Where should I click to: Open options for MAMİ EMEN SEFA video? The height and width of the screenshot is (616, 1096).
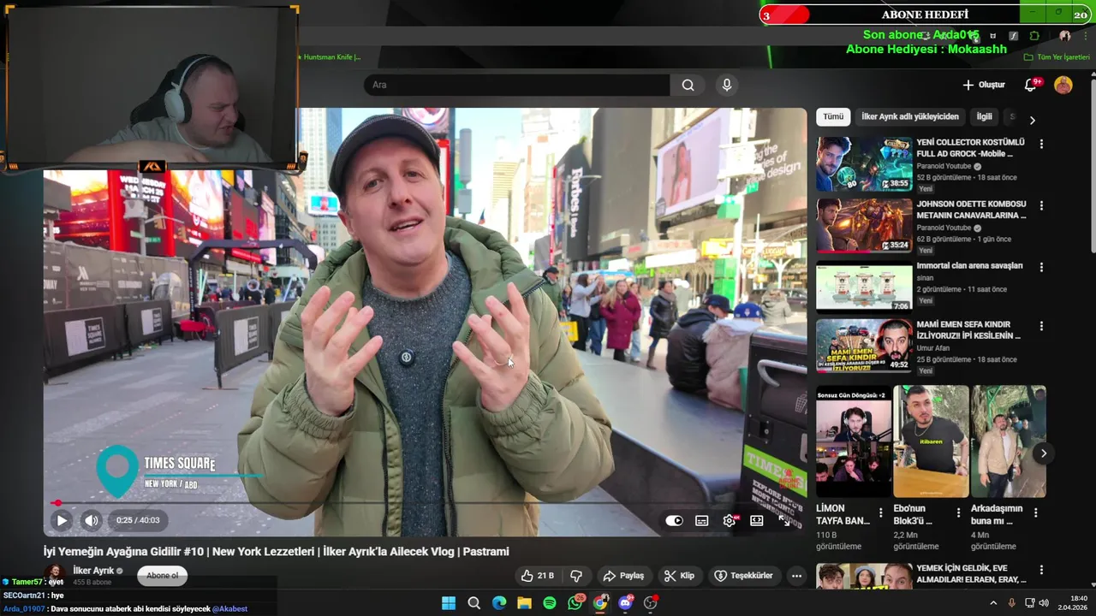point(1041,327)
